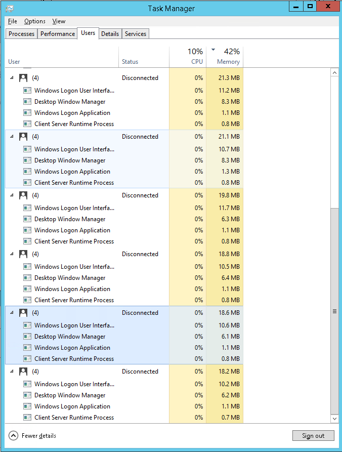Collapse the user session using 21.1 MB
This screenshot has width=342, height=452.
[x=12, y=137]
